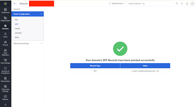Viewport: 196px width, 107px height.
Task: Click the v=spf1 include:zohomail.com value
Action: (145, 71)
